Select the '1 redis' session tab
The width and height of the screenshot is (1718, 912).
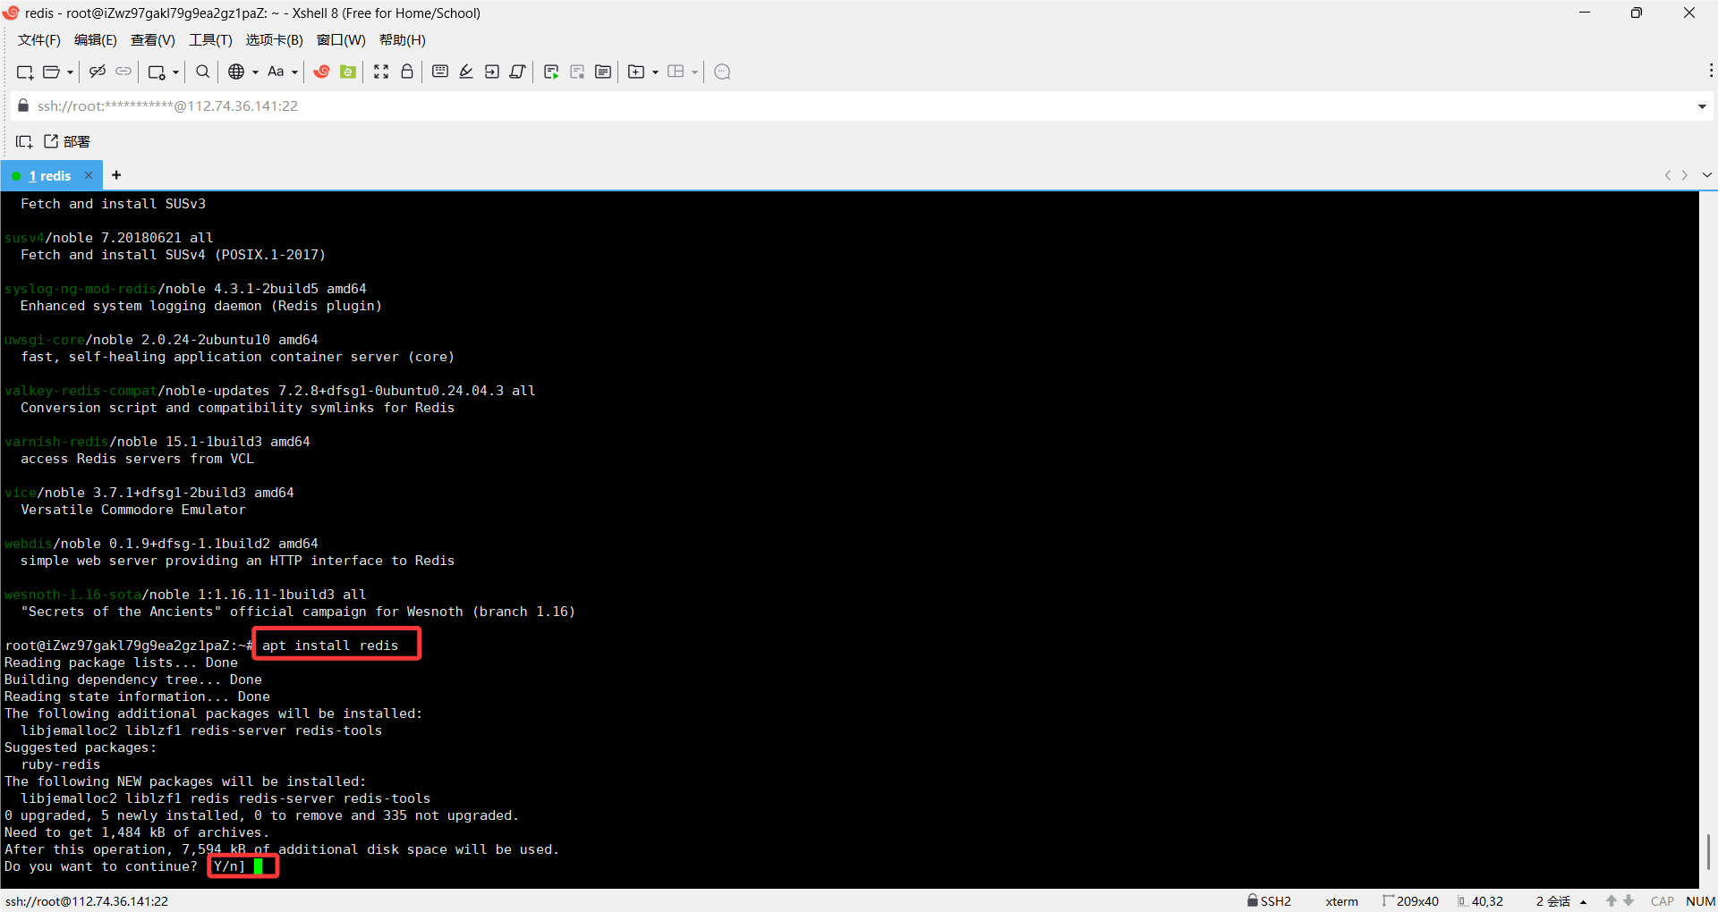tap(49, 176)
